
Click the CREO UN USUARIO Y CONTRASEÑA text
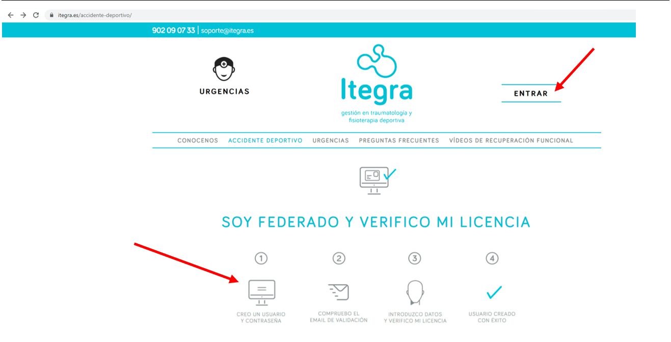click(261, 318)
